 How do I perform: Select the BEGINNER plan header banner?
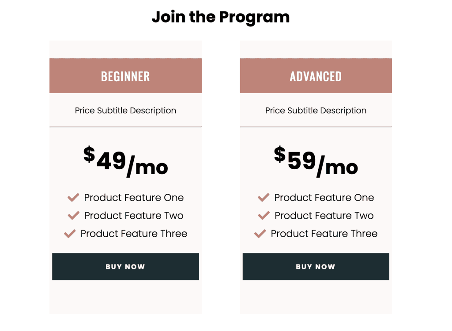pos(125,76)
